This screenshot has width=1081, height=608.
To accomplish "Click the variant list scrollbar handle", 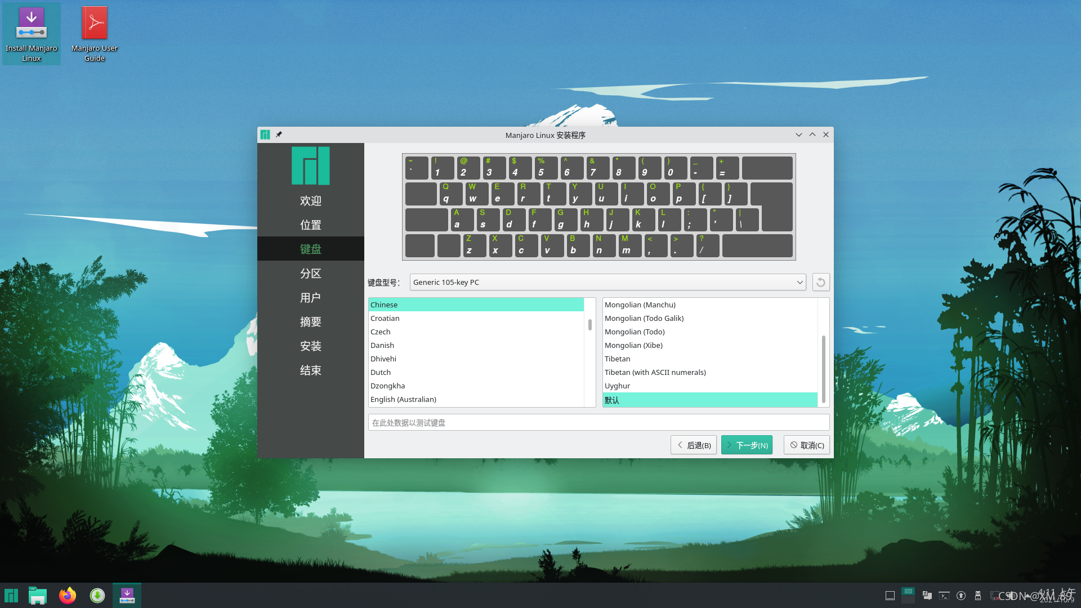I will pos(823,369).
